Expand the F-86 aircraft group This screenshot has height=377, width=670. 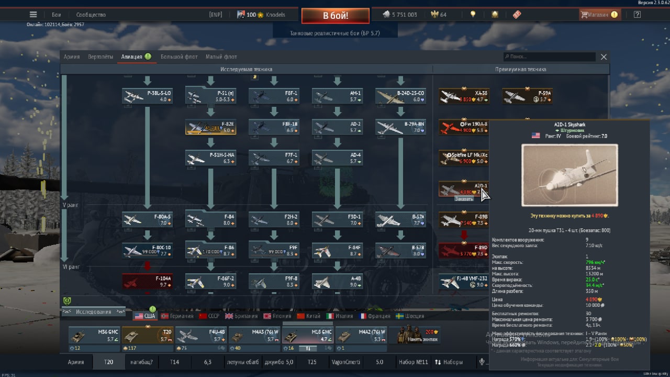[x=210, y=250]
